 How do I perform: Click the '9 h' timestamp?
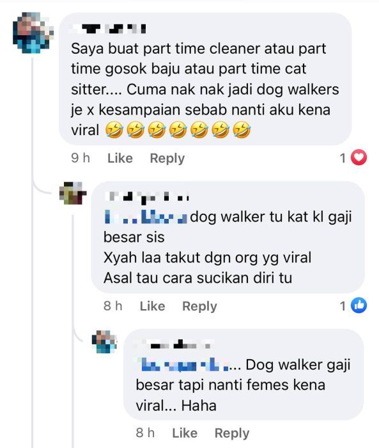click(80, 158)
